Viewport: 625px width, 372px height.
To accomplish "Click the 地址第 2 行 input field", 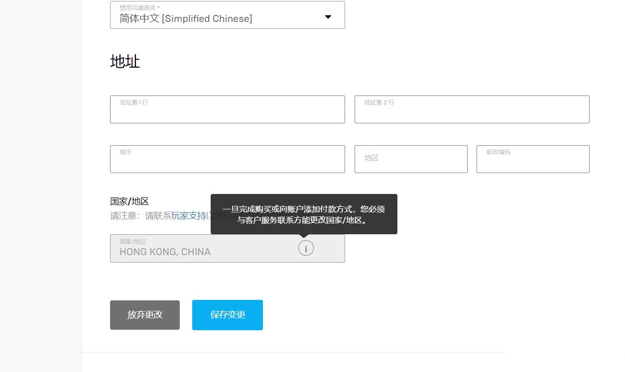I will point(472,109).
